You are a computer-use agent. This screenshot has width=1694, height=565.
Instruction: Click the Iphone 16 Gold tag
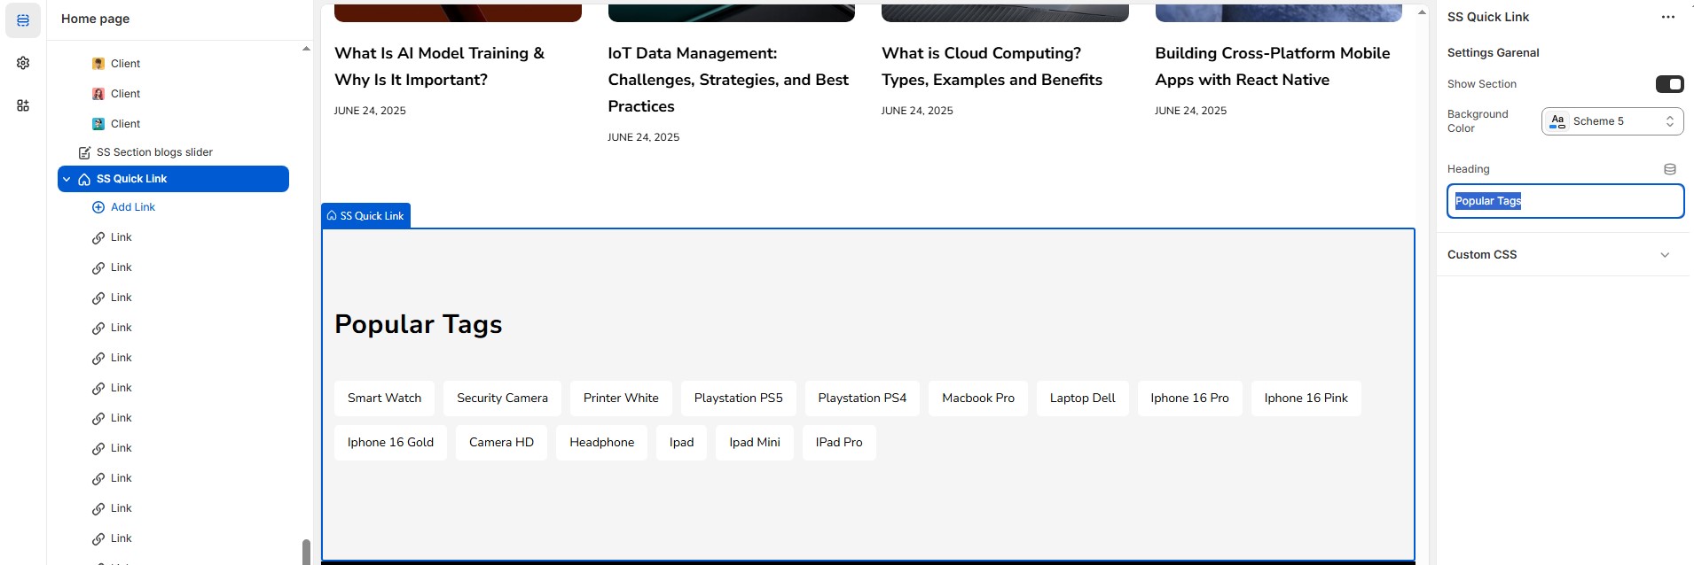390,443
